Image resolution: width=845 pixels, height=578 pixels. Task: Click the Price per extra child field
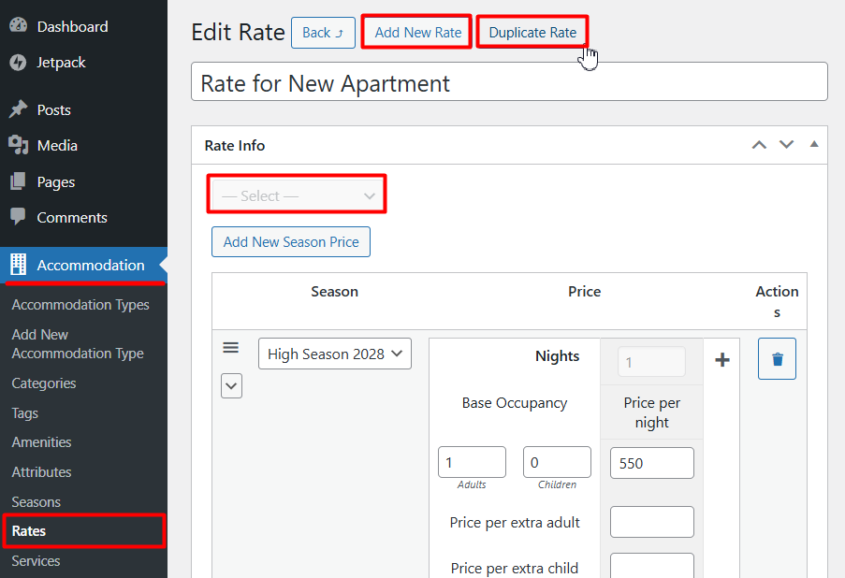tap(651, 566)
